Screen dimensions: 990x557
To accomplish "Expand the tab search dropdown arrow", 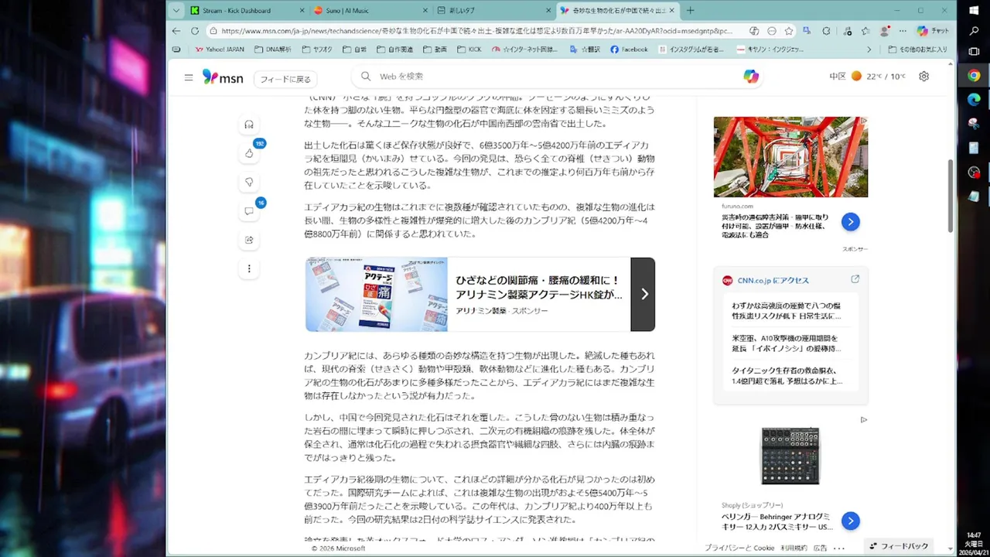I will point(176,11).
